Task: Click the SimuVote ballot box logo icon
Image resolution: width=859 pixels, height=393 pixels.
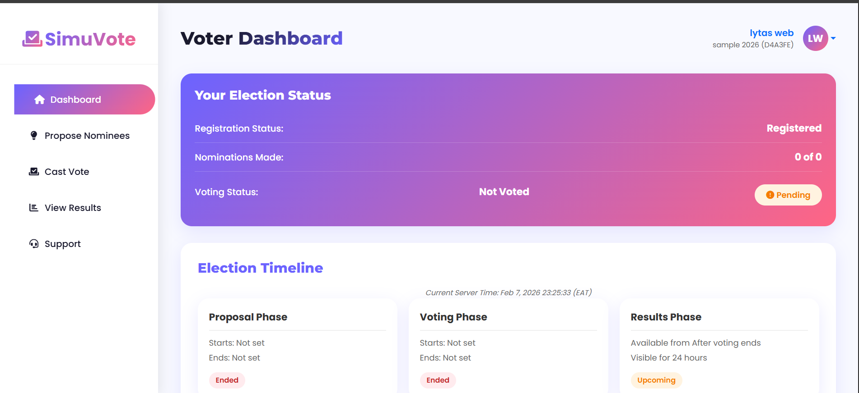Action: (x=32, y=39)
